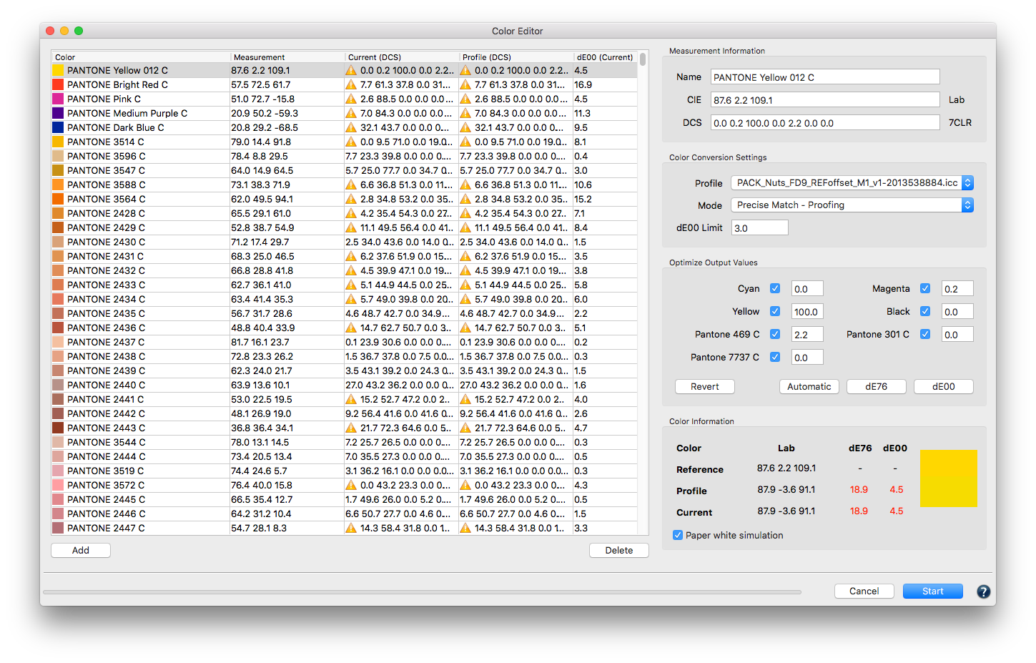This screenshot has height=663, width=1036.
Task: Click warning icon in PANTONE 2441 C Current column
Action: [x=351, y=399]
